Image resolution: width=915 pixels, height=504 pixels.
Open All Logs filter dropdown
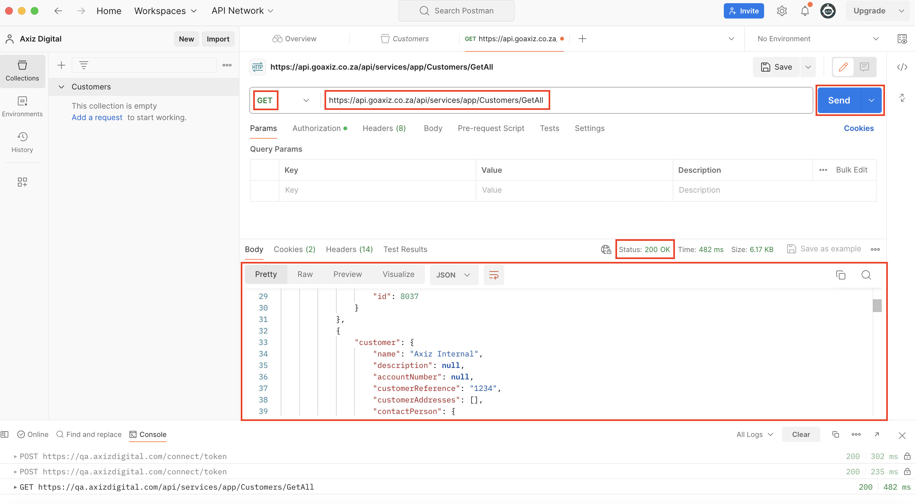click(x=755, y=434)
